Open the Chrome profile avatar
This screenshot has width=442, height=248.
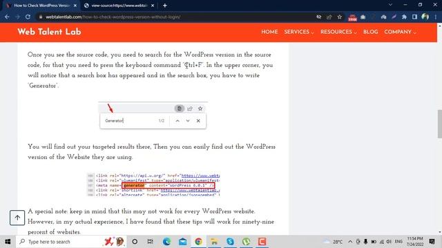pos(425,17)
